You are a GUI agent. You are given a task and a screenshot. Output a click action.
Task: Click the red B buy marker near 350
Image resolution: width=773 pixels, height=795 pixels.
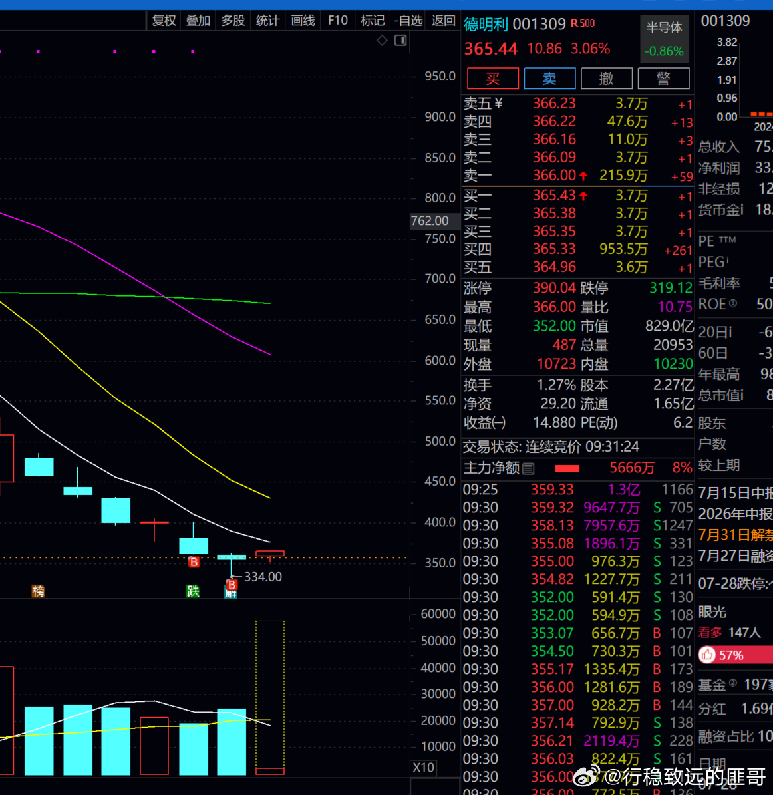click(194, 561)
